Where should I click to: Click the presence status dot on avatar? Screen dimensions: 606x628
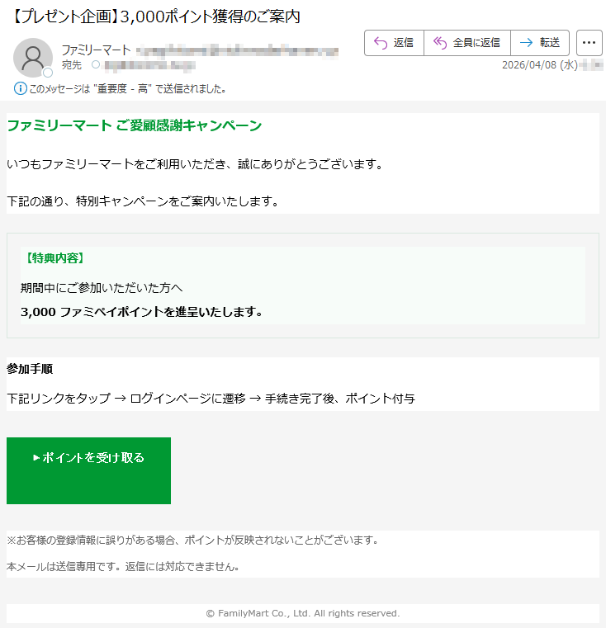[48, 73]
